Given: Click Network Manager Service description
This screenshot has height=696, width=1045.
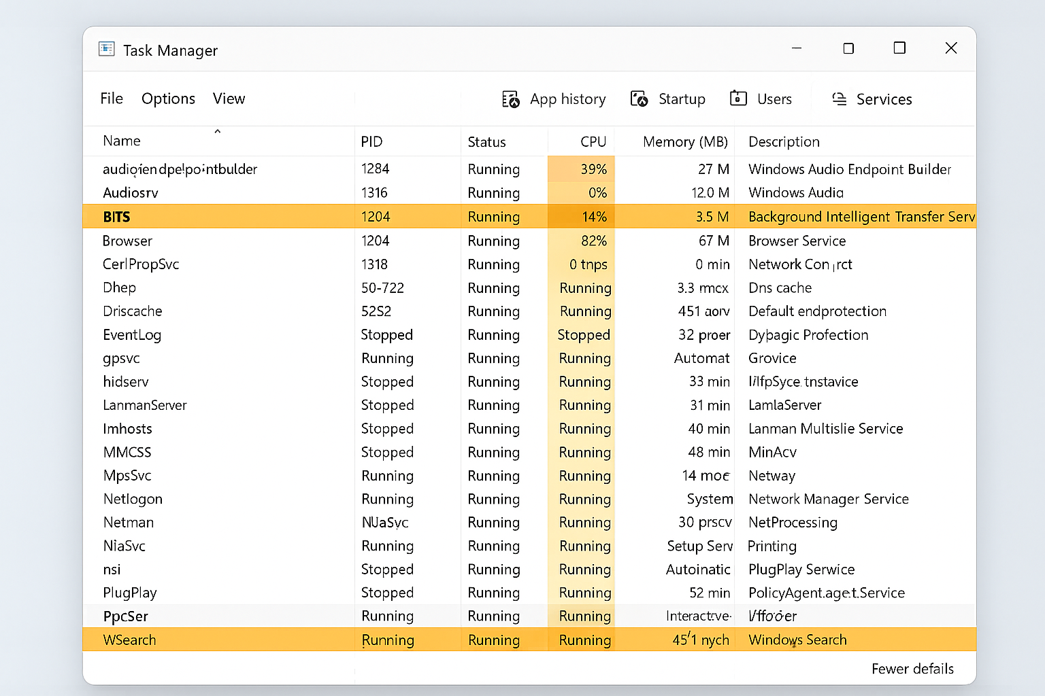Looking at the screenshot, I should [x=829, y=499].
